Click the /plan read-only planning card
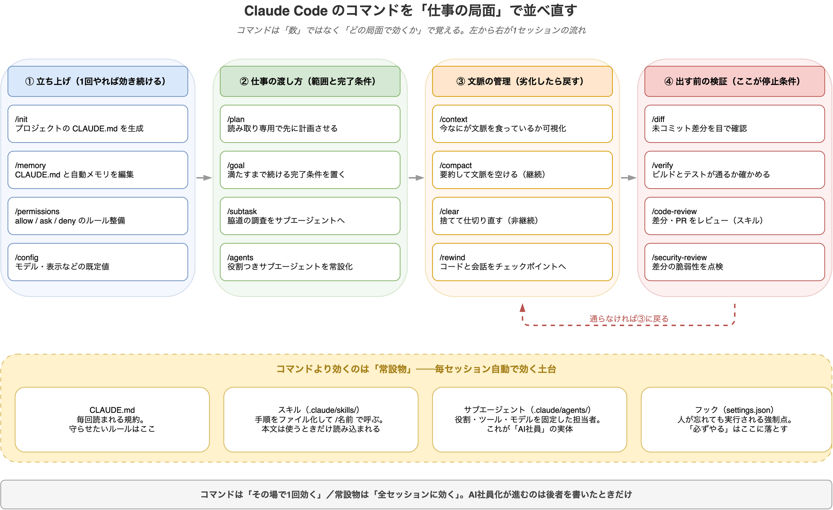This screenshot has height=510, width=833. 310,124
